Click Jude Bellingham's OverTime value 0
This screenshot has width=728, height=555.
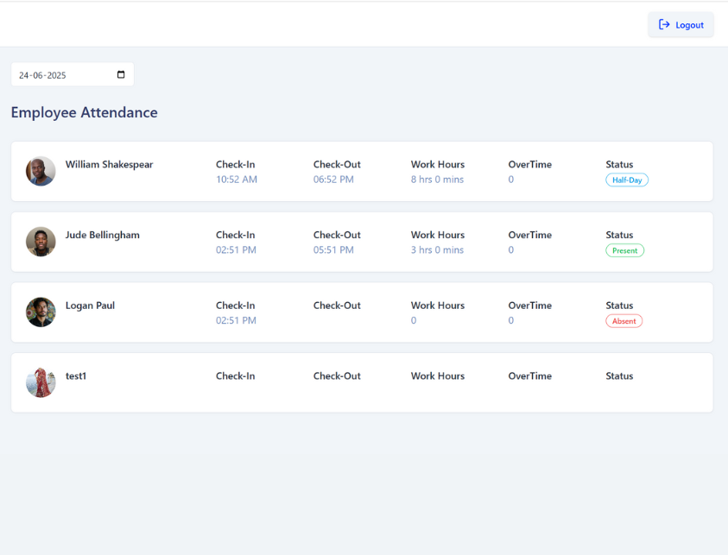point(511,249)
